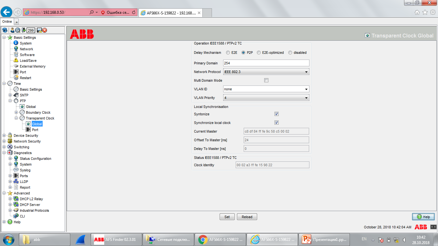Click the Switching crossed-arrows icon
The width and height of the screenshot is (438, 246).
[10, 147]
